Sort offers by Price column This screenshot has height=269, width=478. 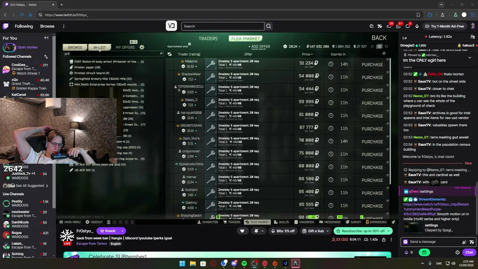tap(307, 54)
